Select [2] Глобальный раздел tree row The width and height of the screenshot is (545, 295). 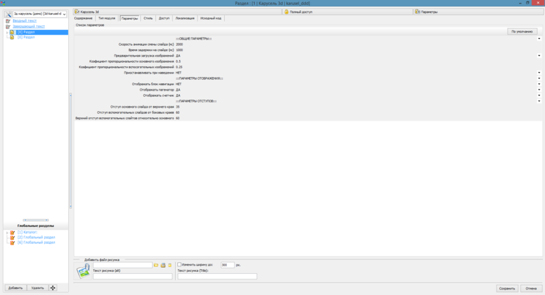tap(36, 238)
